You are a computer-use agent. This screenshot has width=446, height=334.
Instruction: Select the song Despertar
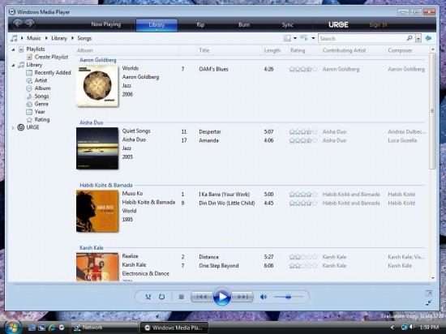click(210, 132)
